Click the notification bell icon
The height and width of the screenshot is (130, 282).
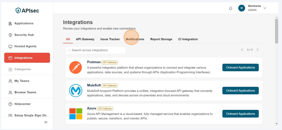coord(230,8)
